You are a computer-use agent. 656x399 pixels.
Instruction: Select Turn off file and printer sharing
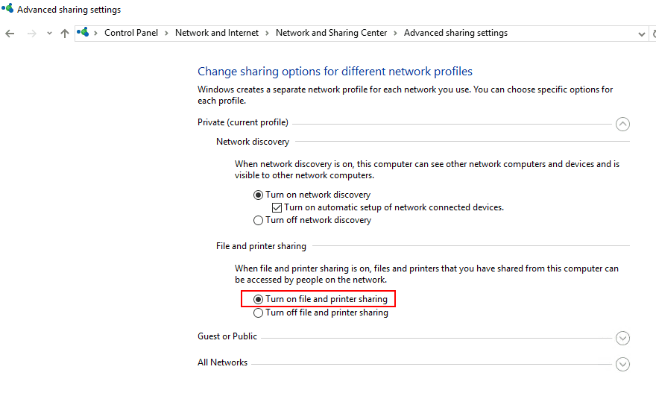pyautogui.click(x=258, y=312)
